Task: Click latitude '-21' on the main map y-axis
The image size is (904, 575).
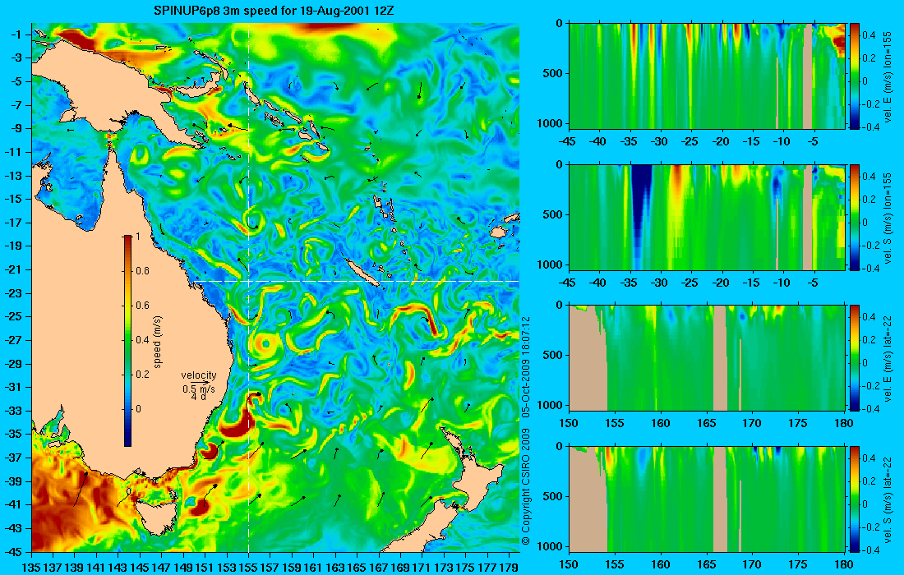Action: (13, 269)
